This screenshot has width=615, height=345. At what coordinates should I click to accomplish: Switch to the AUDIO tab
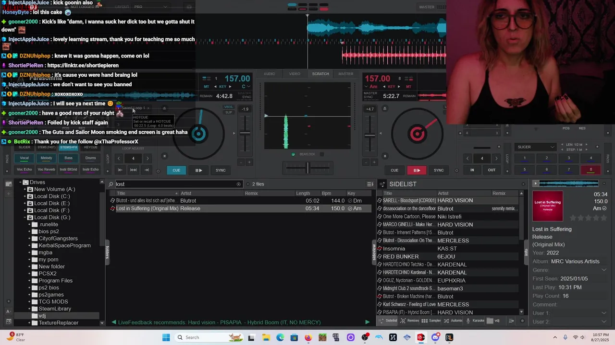(269, 74)
